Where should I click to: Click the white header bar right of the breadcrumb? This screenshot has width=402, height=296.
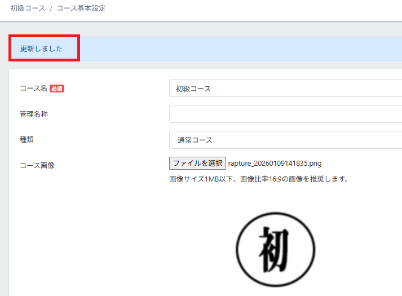click(x=254, y=8)
